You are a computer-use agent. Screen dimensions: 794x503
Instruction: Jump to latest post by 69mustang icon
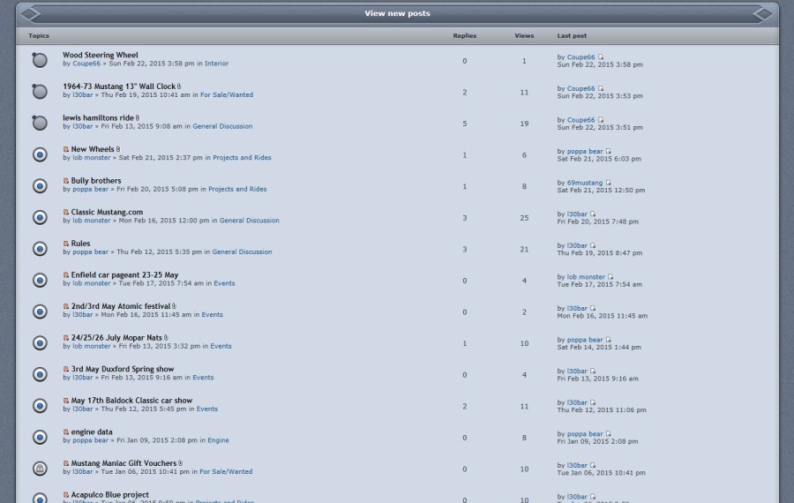click(608, 183)
